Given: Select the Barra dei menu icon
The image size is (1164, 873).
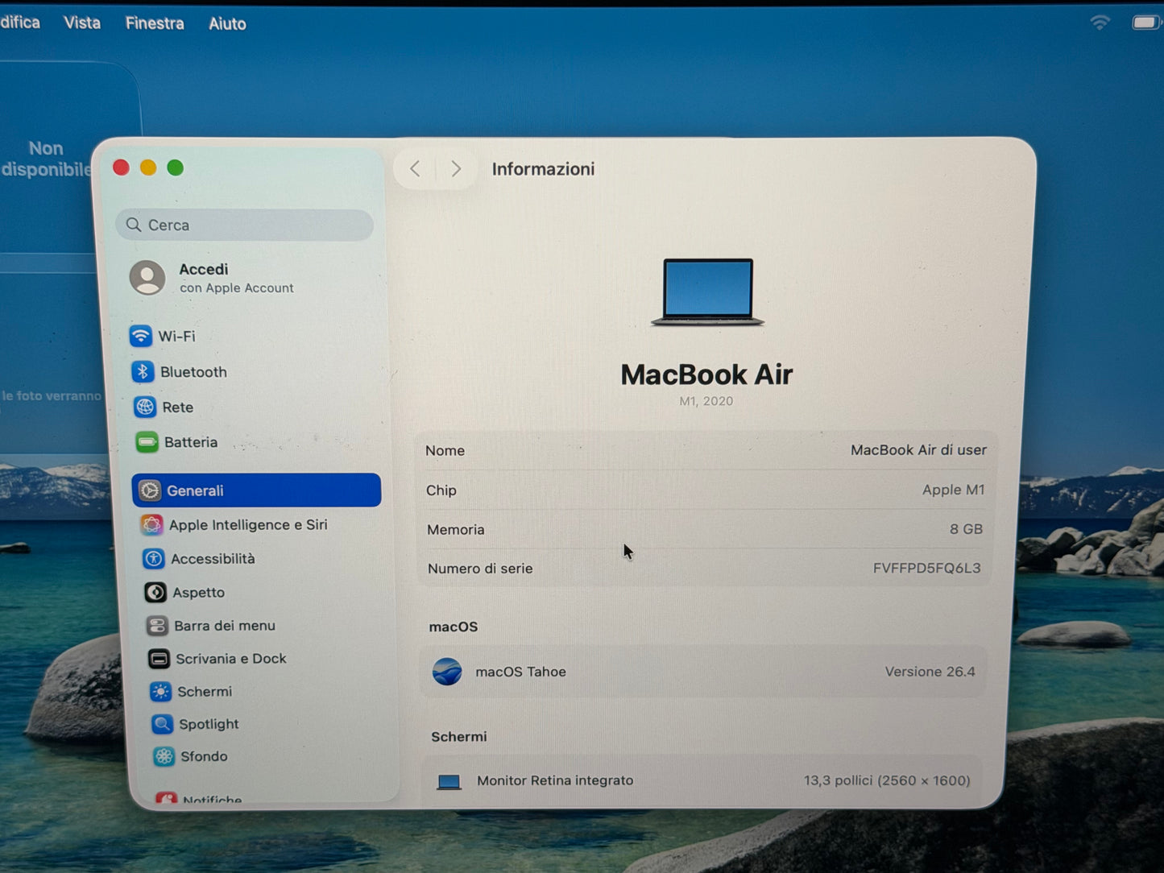Looking at the screenshot, I should pos(157,625).
